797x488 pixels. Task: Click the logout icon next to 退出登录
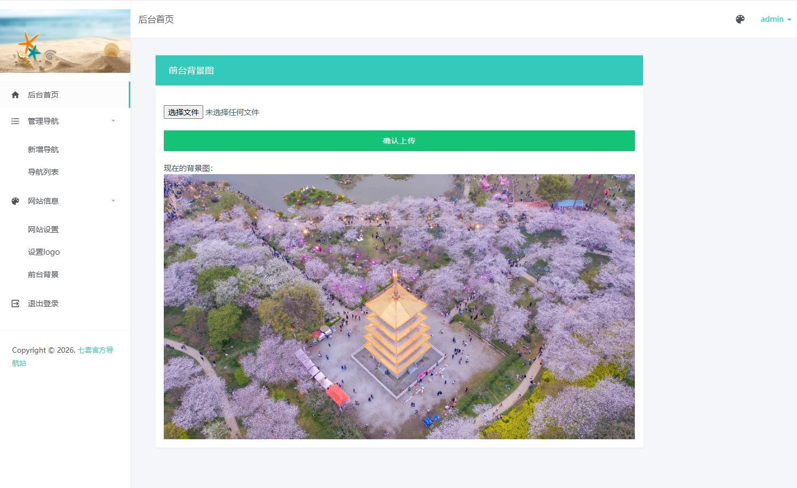click(15, 303)
